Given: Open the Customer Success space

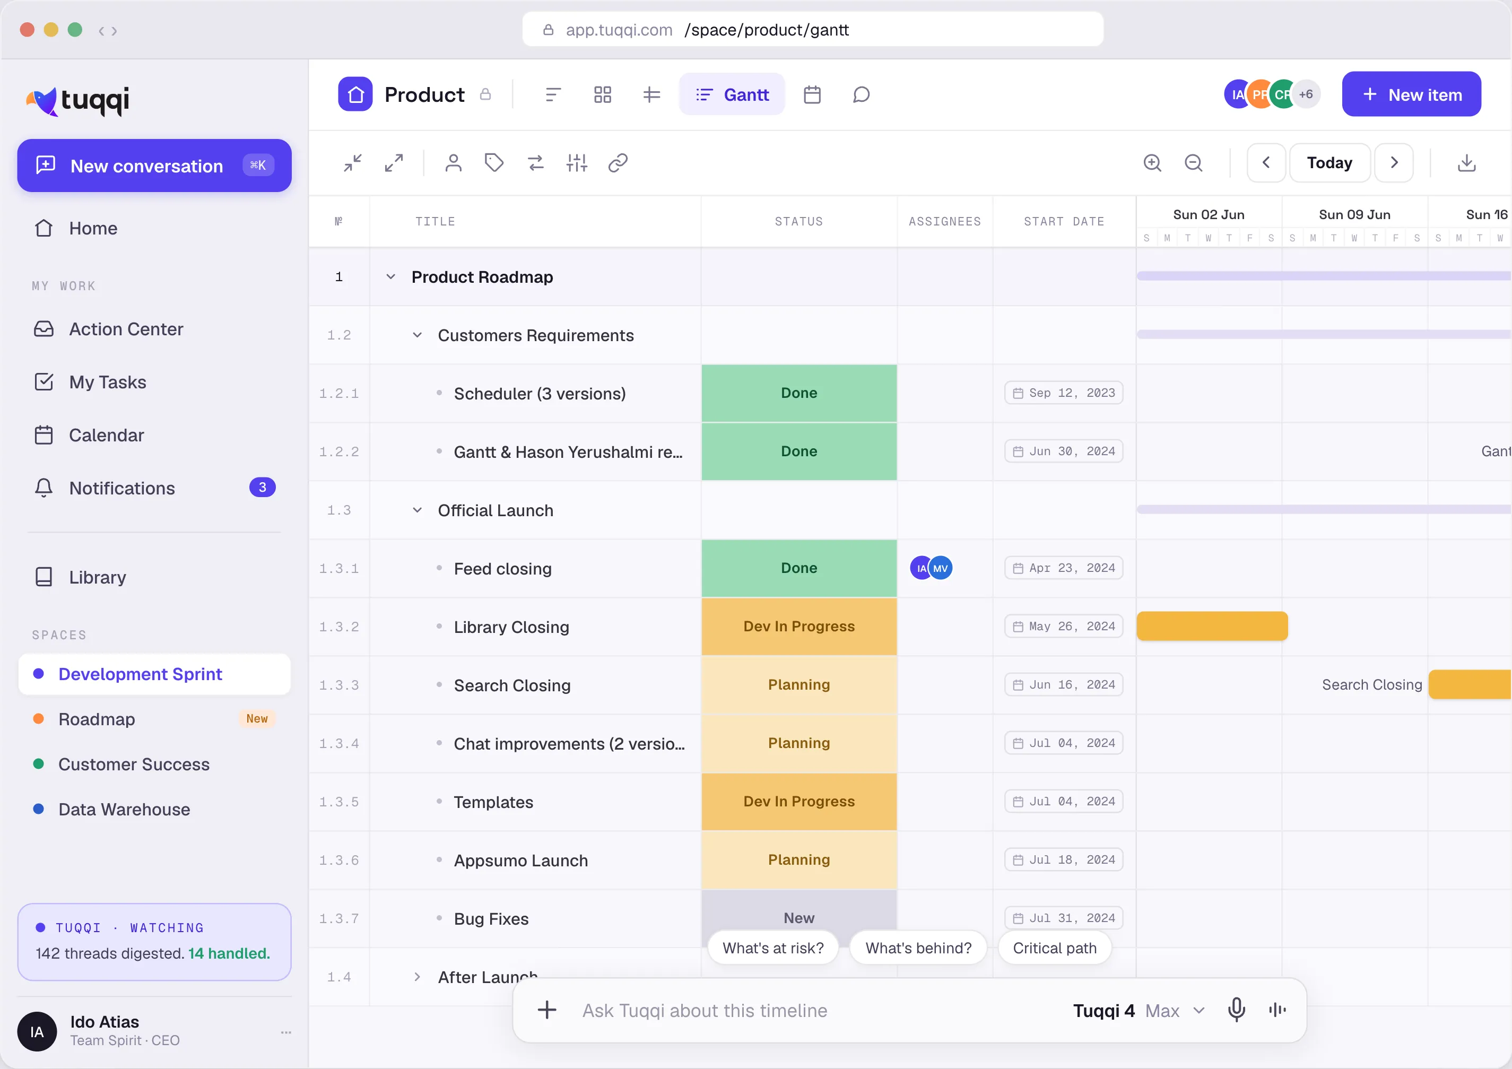Looking at the screenshot, I should [x=154, y=764].
